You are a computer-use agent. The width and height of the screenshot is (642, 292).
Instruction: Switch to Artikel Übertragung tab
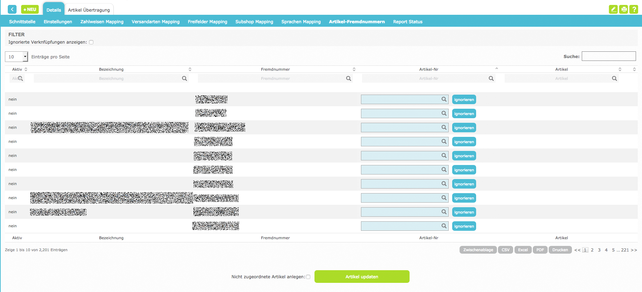pos(89,10)
